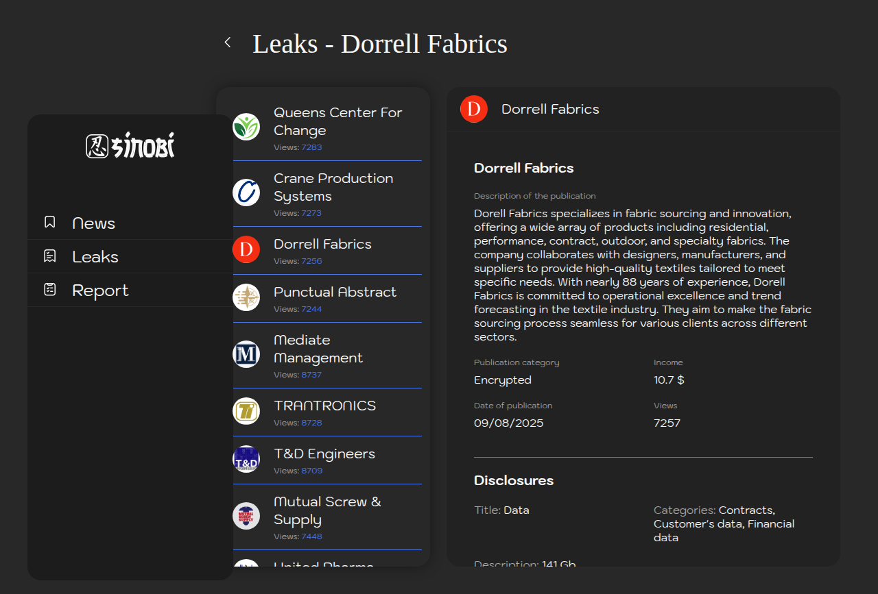This screenshot has height=594, width=878.
Task: Click the TRANTRONICS logo
Action: pos(246,411)
